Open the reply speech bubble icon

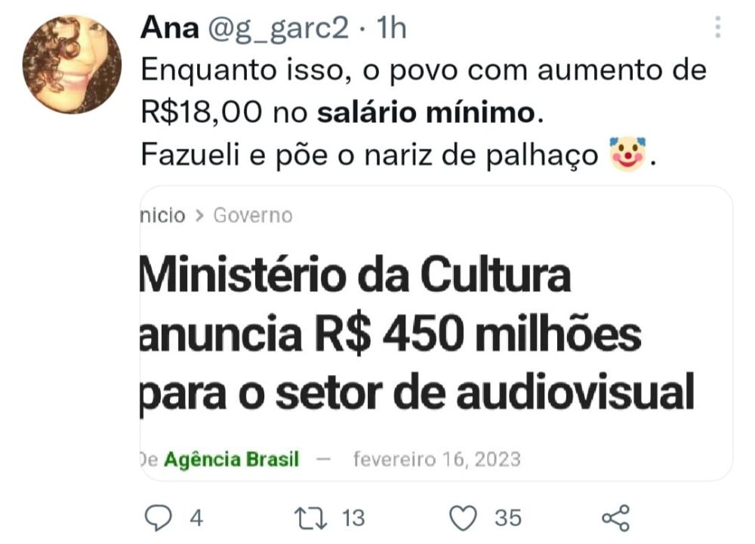click(158, 518)
